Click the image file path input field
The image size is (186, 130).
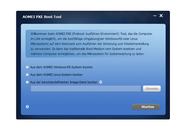pyautogui.click(x=86, y=88)
